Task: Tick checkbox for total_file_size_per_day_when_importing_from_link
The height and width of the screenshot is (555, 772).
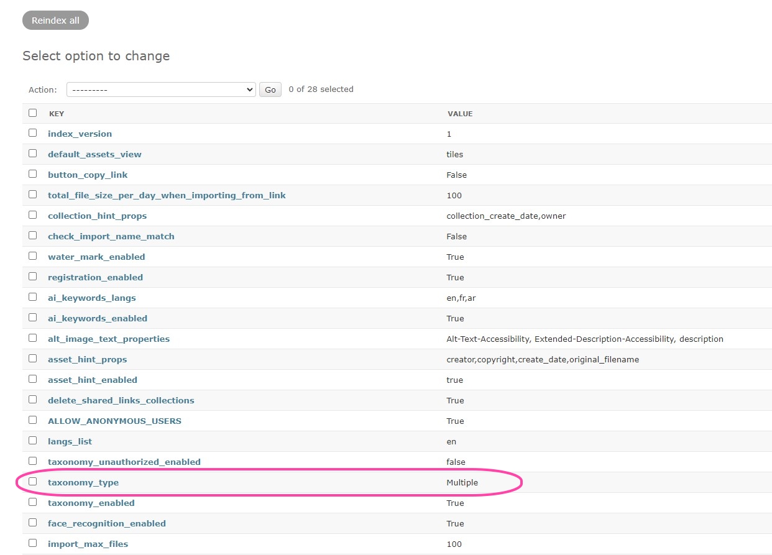Action: pos(32,195)
